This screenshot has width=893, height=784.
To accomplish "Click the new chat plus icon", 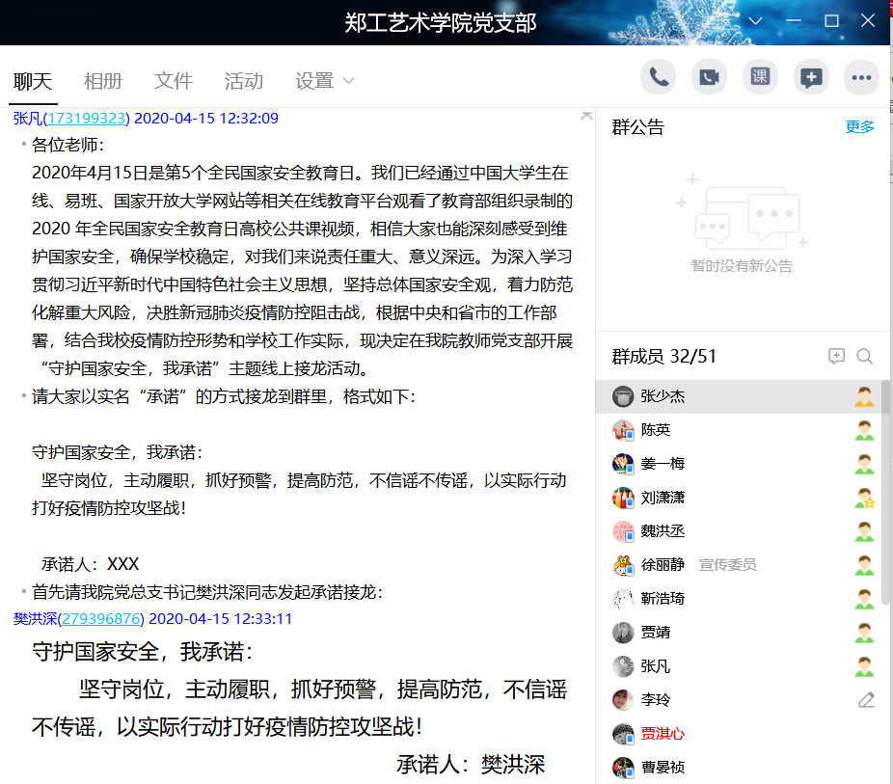I will pyautogui.click(x=811, y=78).
